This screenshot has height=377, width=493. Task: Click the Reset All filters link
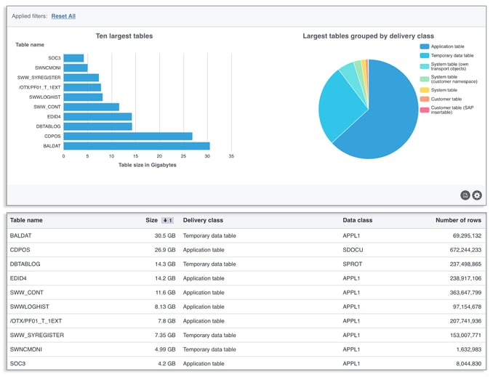pyautogui.click(x=63, y=16)
